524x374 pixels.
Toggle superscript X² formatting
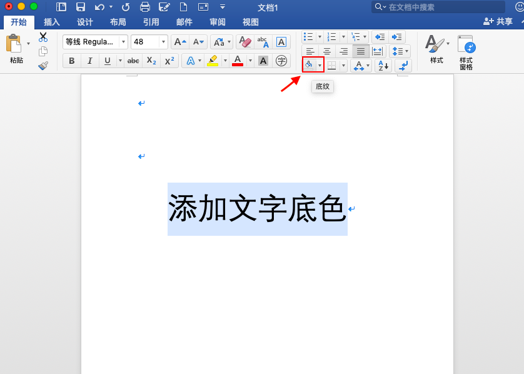tap(169, 61)
